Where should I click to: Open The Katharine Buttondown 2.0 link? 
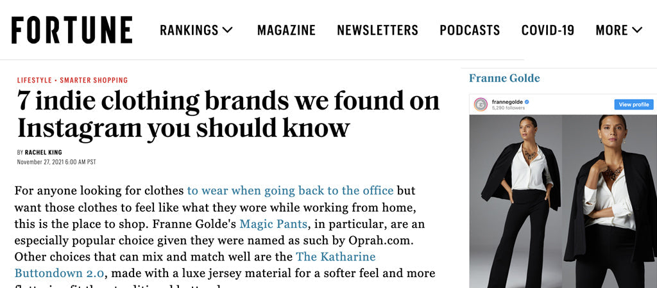[x=336, y=257]
